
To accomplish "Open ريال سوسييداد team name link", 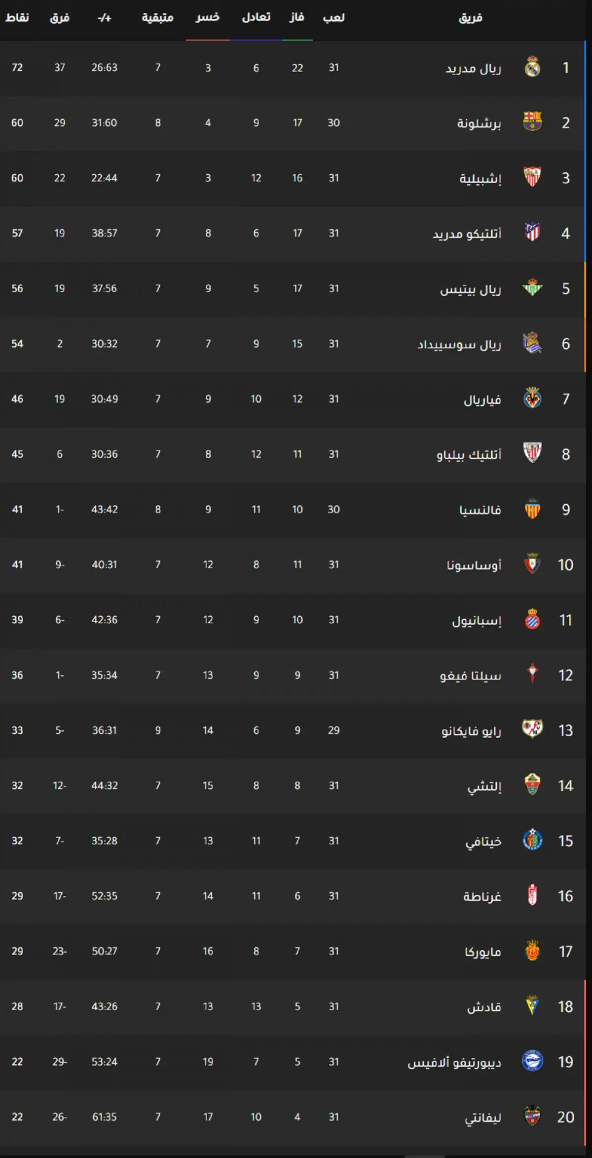I will point(459,344).
